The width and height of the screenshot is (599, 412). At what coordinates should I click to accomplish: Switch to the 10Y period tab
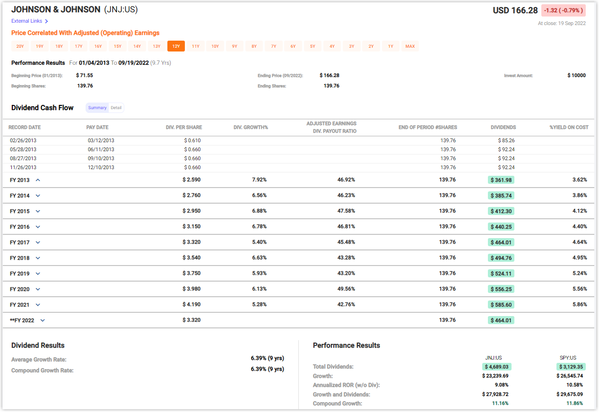215,46
